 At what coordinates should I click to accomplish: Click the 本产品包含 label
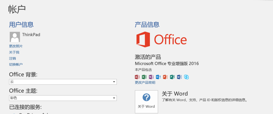point(143,70)
